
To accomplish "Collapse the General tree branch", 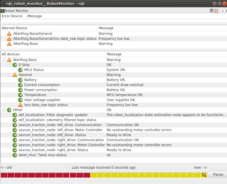I will (9, 75).
